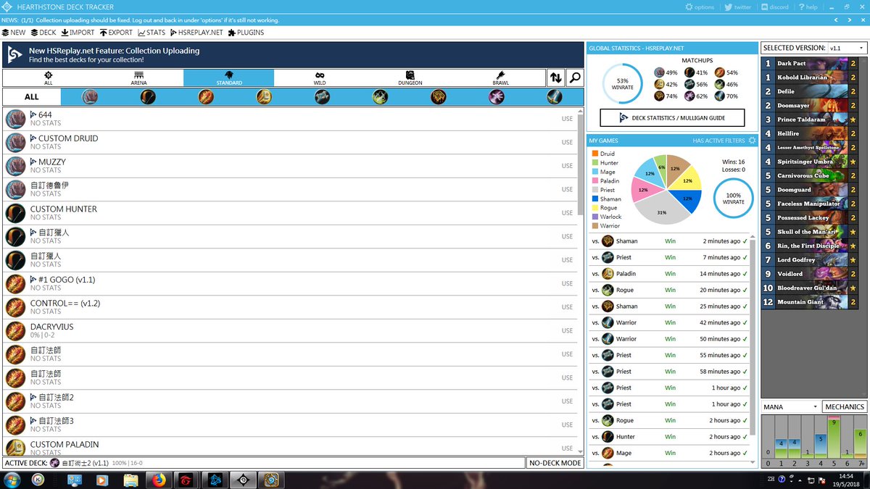Open game vs. Paladin 14 minutes ago

coord(669,274)
